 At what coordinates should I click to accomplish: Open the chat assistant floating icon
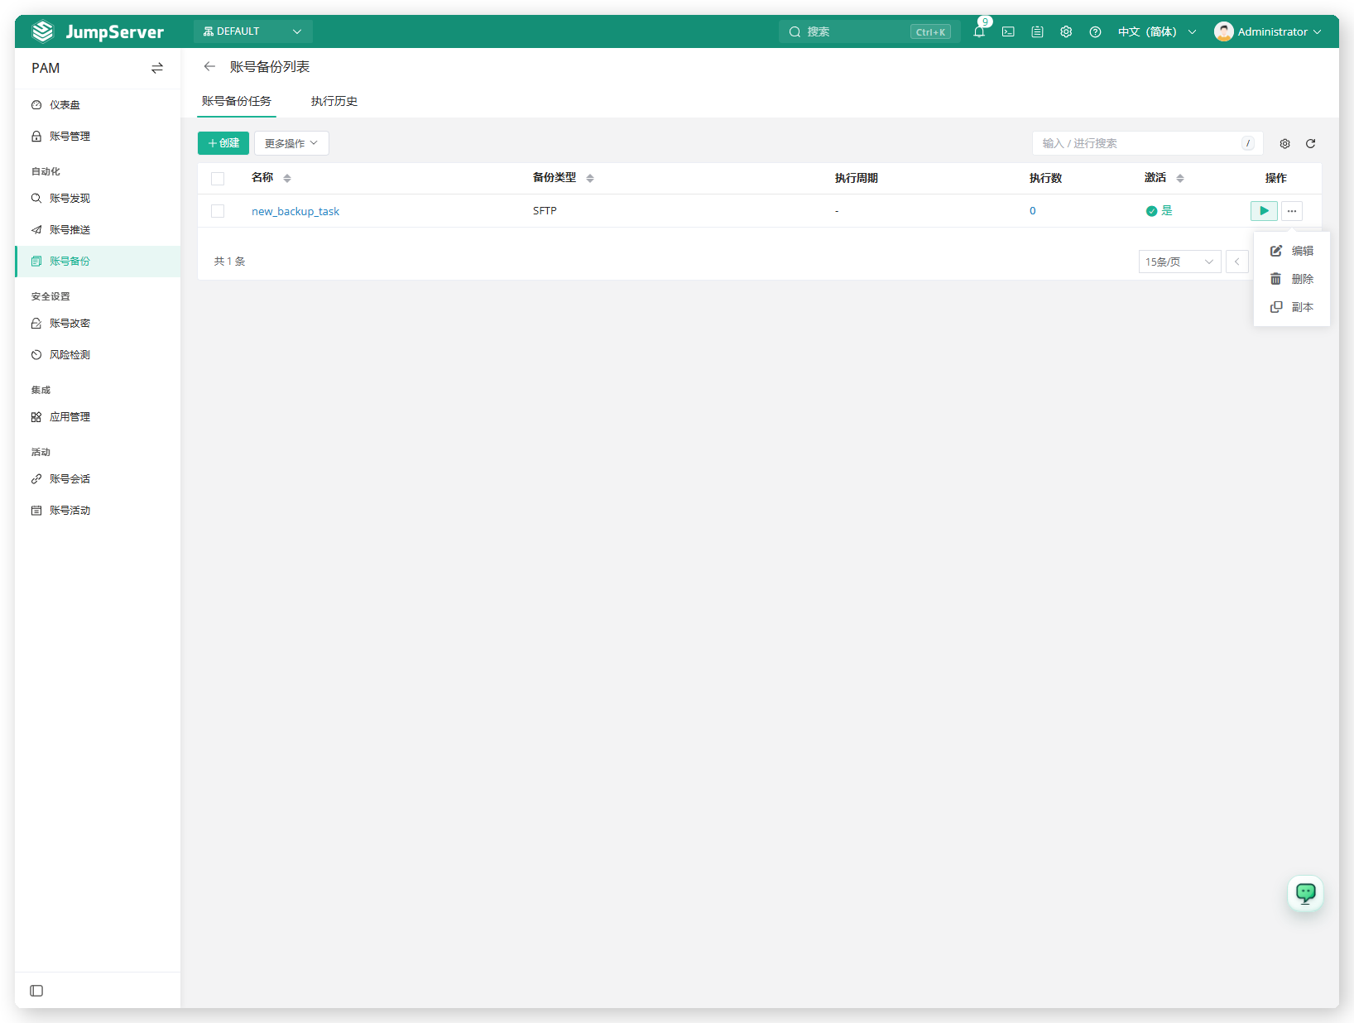1305,893
